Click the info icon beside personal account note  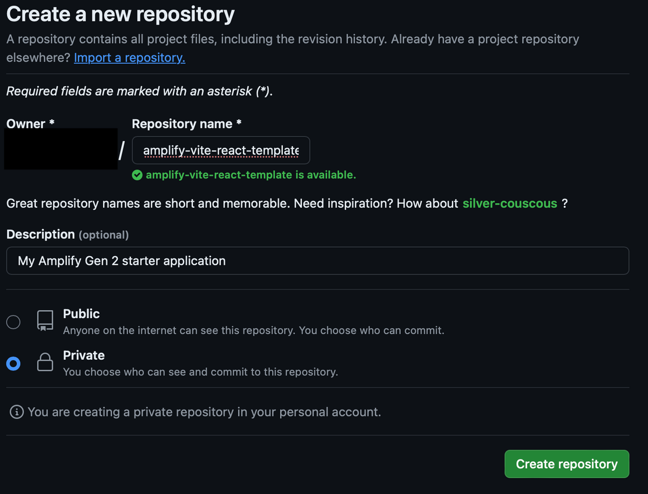[x=17, y=412]
